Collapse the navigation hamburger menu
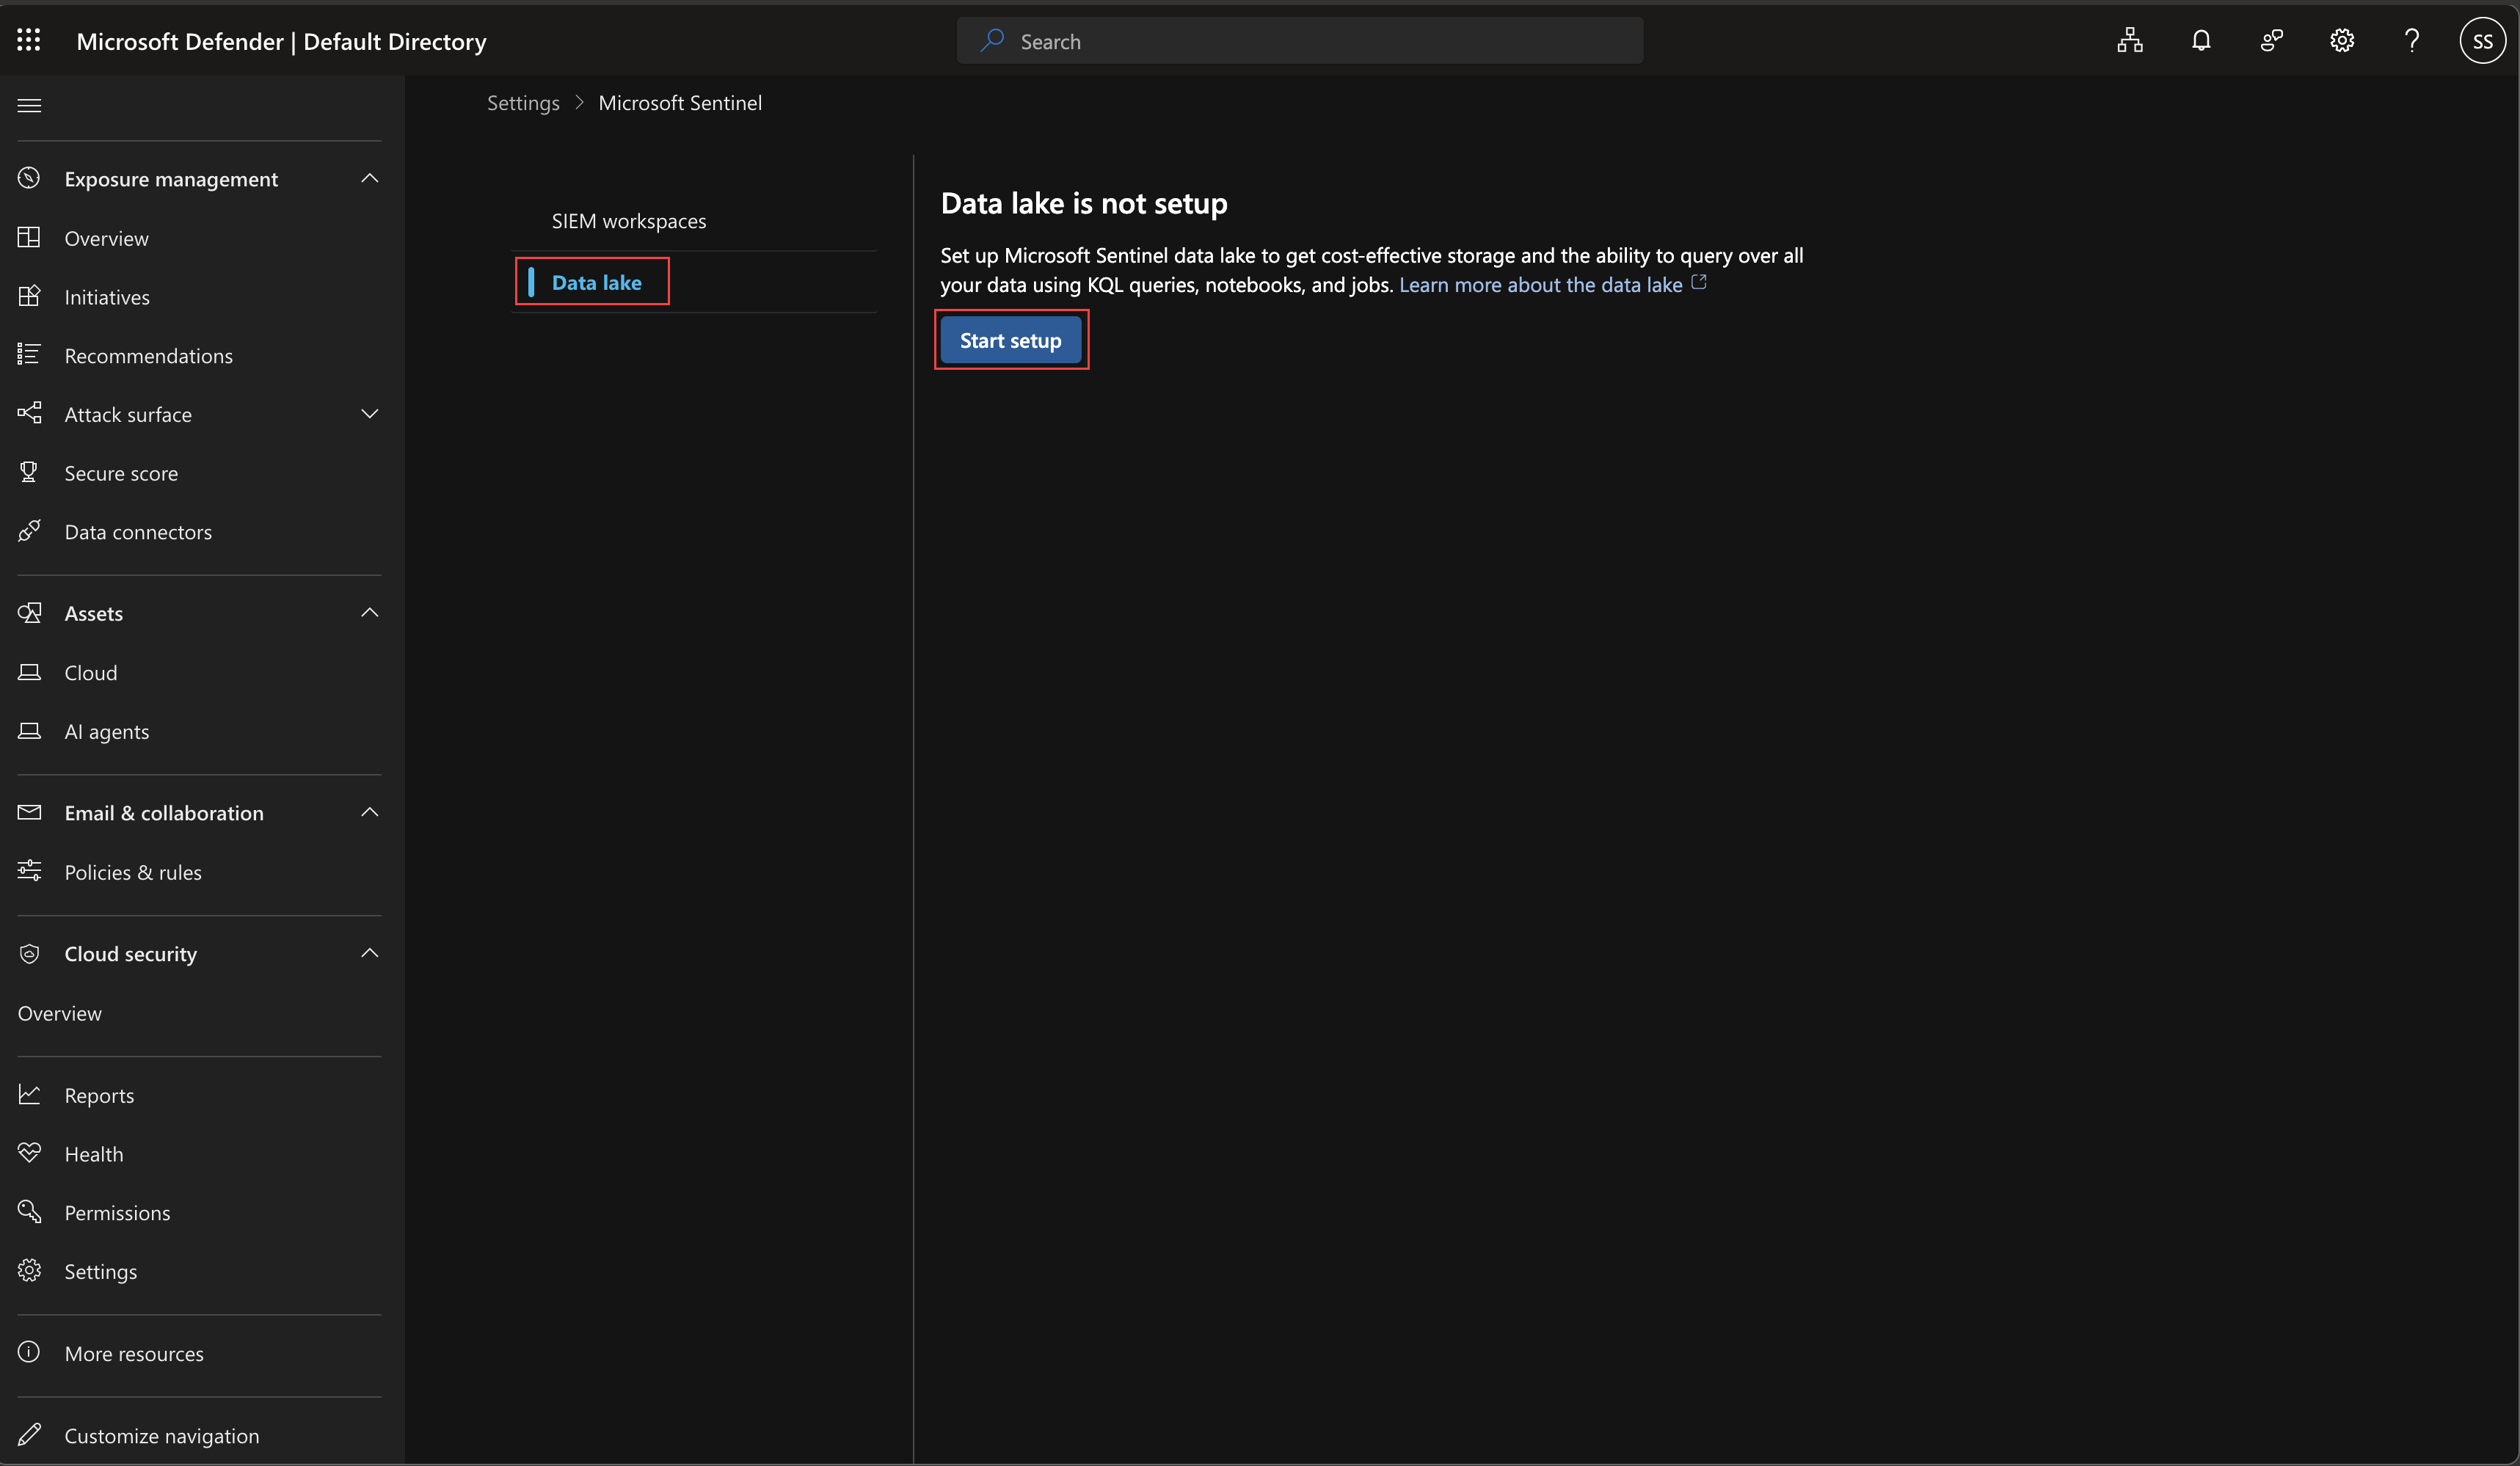The width and height of the screenshot is (2520, 1466). (29, 105)
